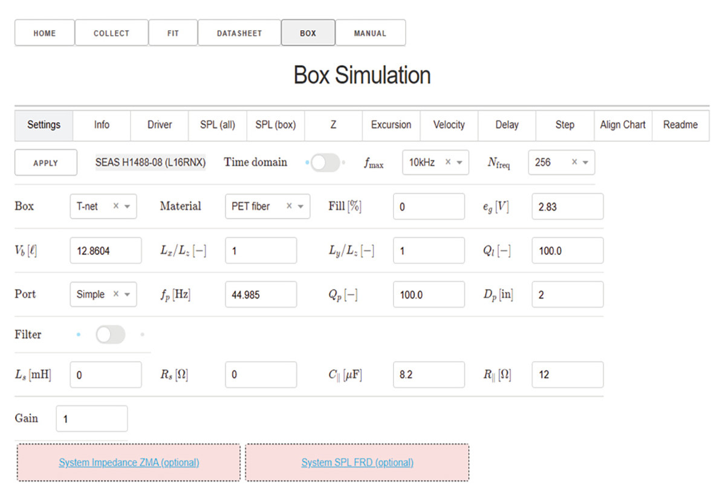Screen dimensions: 725x499
Task: Switch to the Excursion tab
Action: click(391, 125)
